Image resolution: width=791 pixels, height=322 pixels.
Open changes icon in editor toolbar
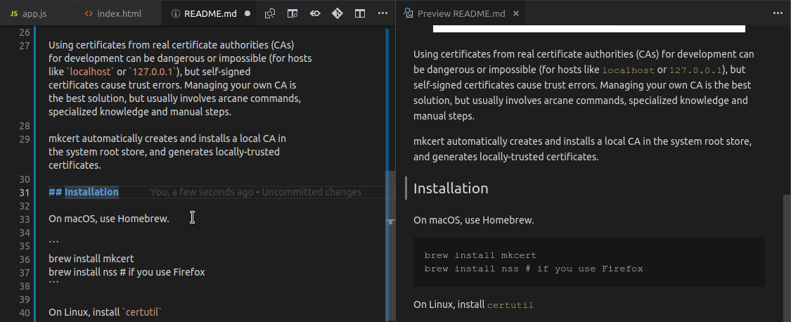point(270,13)
